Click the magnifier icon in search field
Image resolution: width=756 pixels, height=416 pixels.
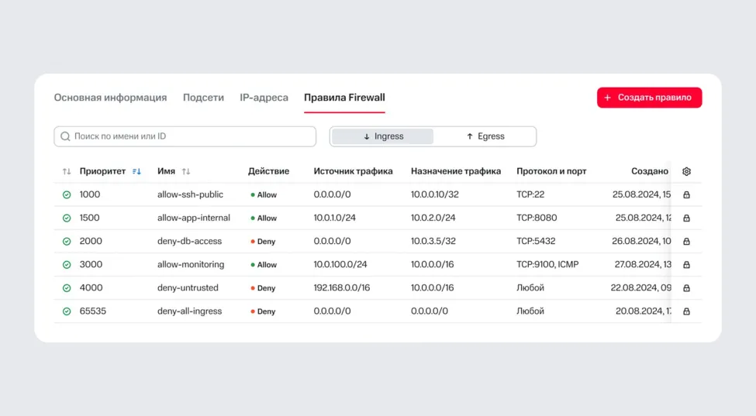tap(65, 136)
